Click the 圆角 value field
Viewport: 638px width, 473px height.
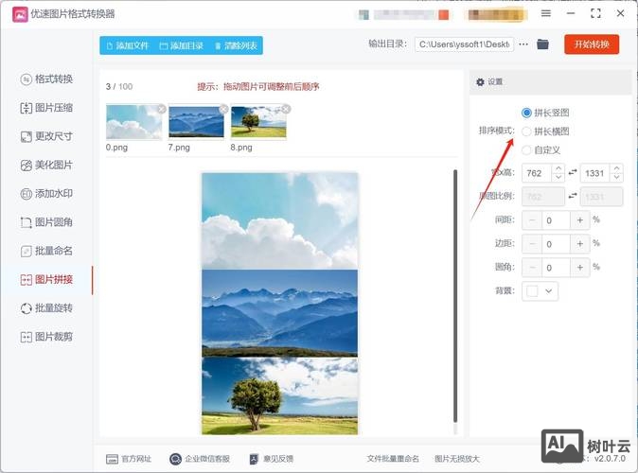[556, 267]
